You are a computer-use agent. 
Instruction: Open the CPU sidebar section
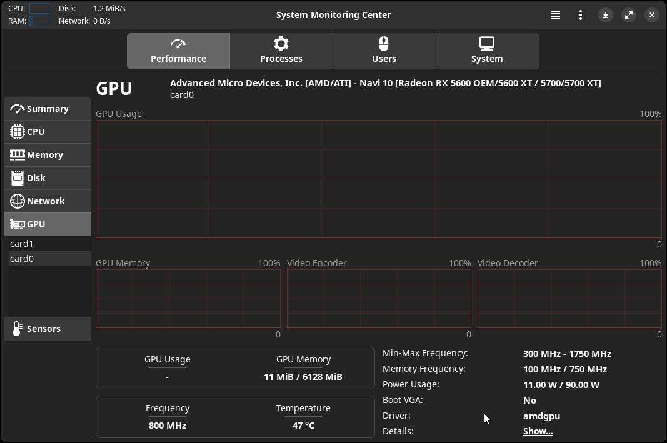point(48,132)
